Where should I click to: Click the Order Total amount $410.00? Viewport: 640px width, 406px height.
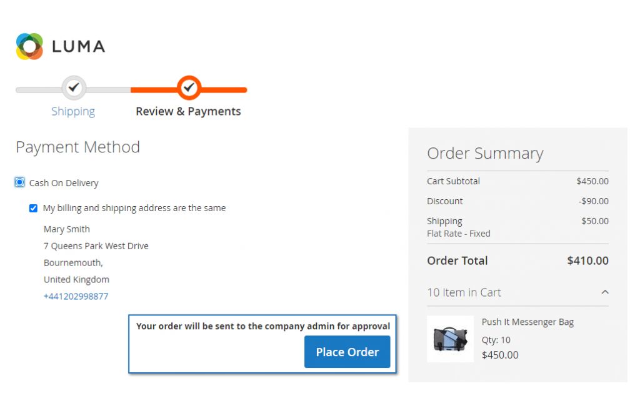click(x=587, y=260)
